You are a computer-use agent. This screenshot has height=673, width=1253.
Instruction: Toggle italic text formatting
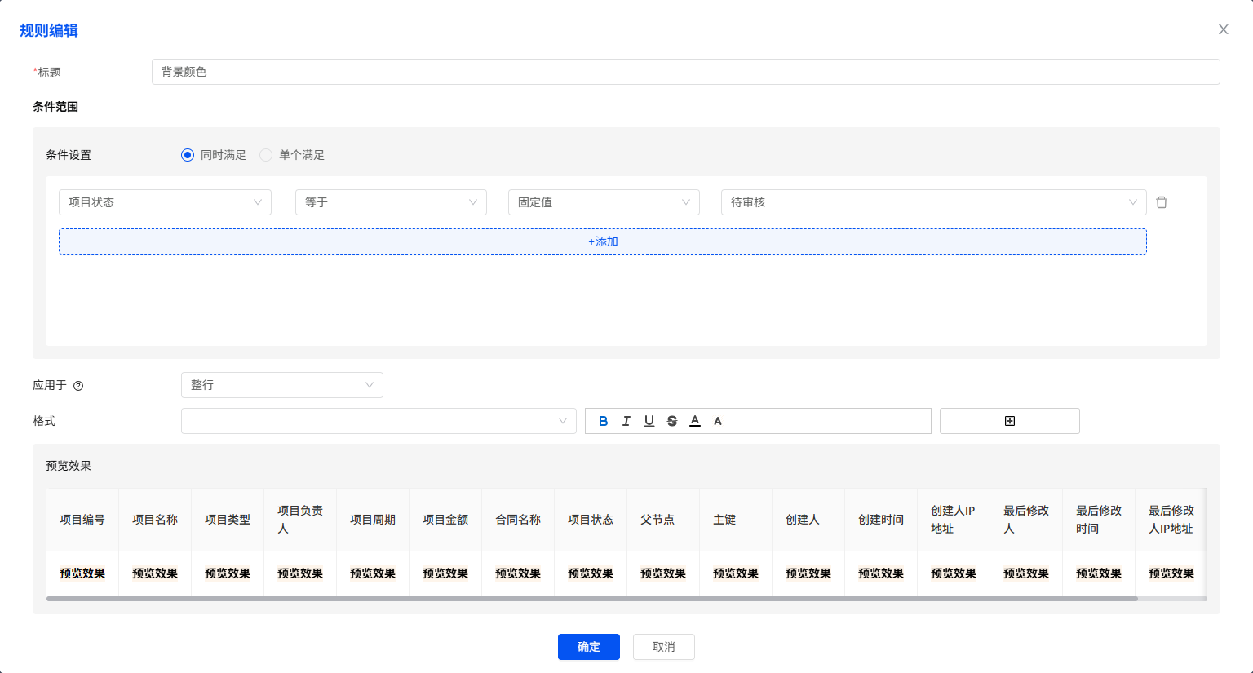pos(626,421)
